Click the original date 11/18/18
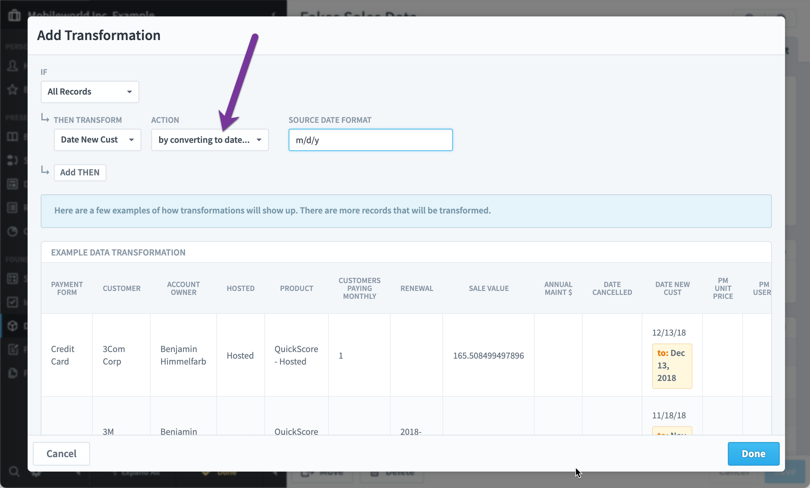The height and width of the screenshot is (488, 810). click(x=669, y=415)
